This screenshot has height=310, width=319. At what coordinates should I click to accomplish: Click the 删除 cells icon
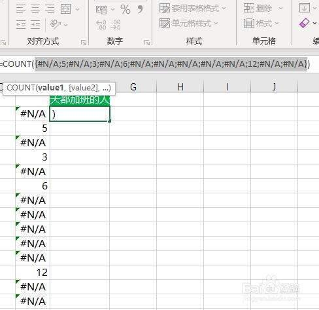[249, 8]
